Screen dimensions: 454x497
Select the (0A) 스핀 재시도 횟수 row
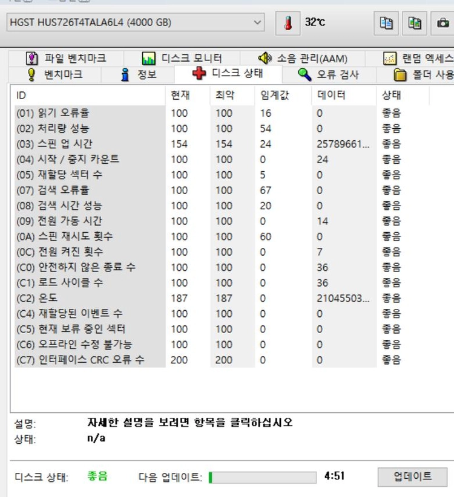[x=222, y=236]
